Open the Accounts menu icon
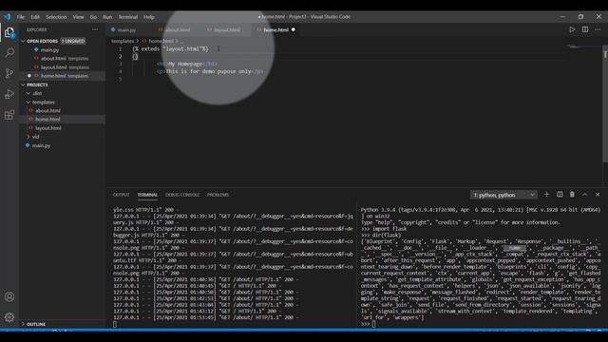 click(9, 296)
